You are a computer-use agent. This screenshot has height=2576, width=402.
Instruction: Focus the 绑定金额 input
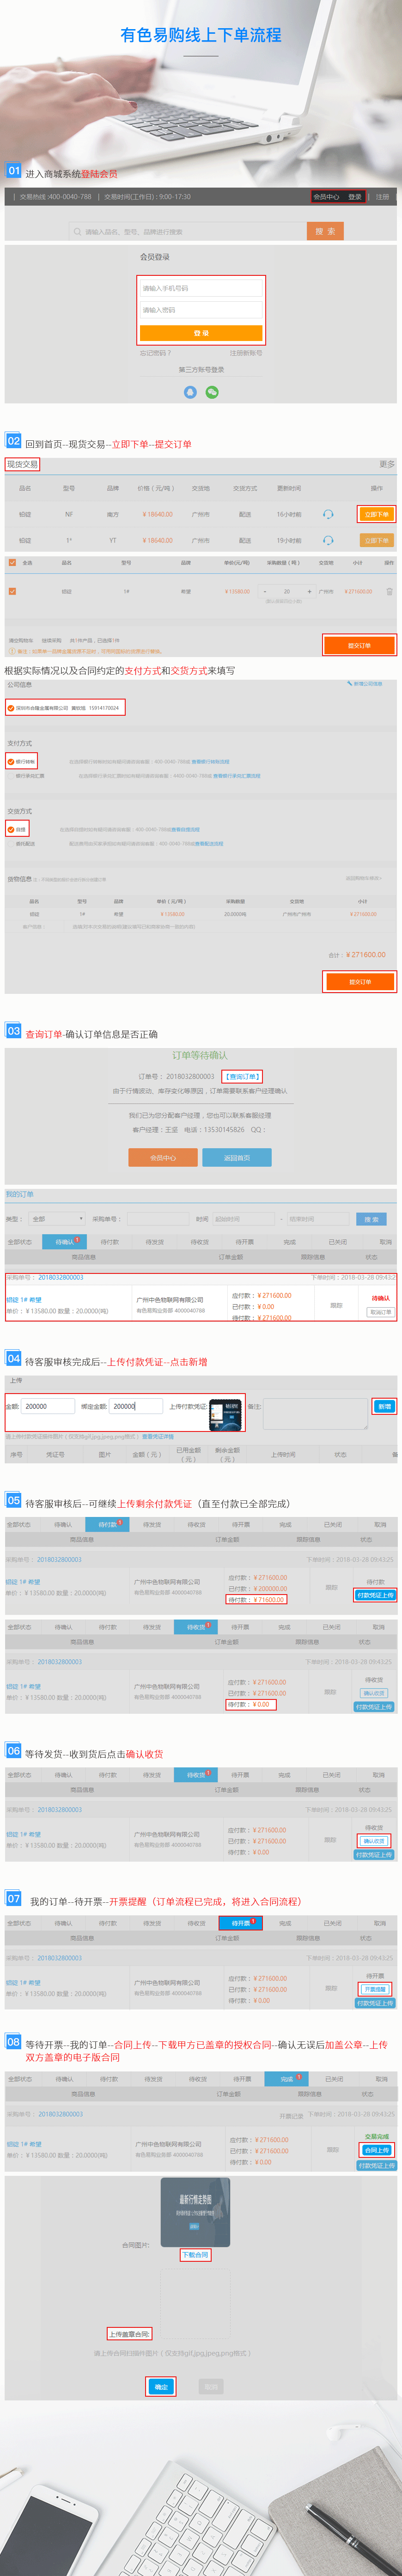(x=136, y=1406)
